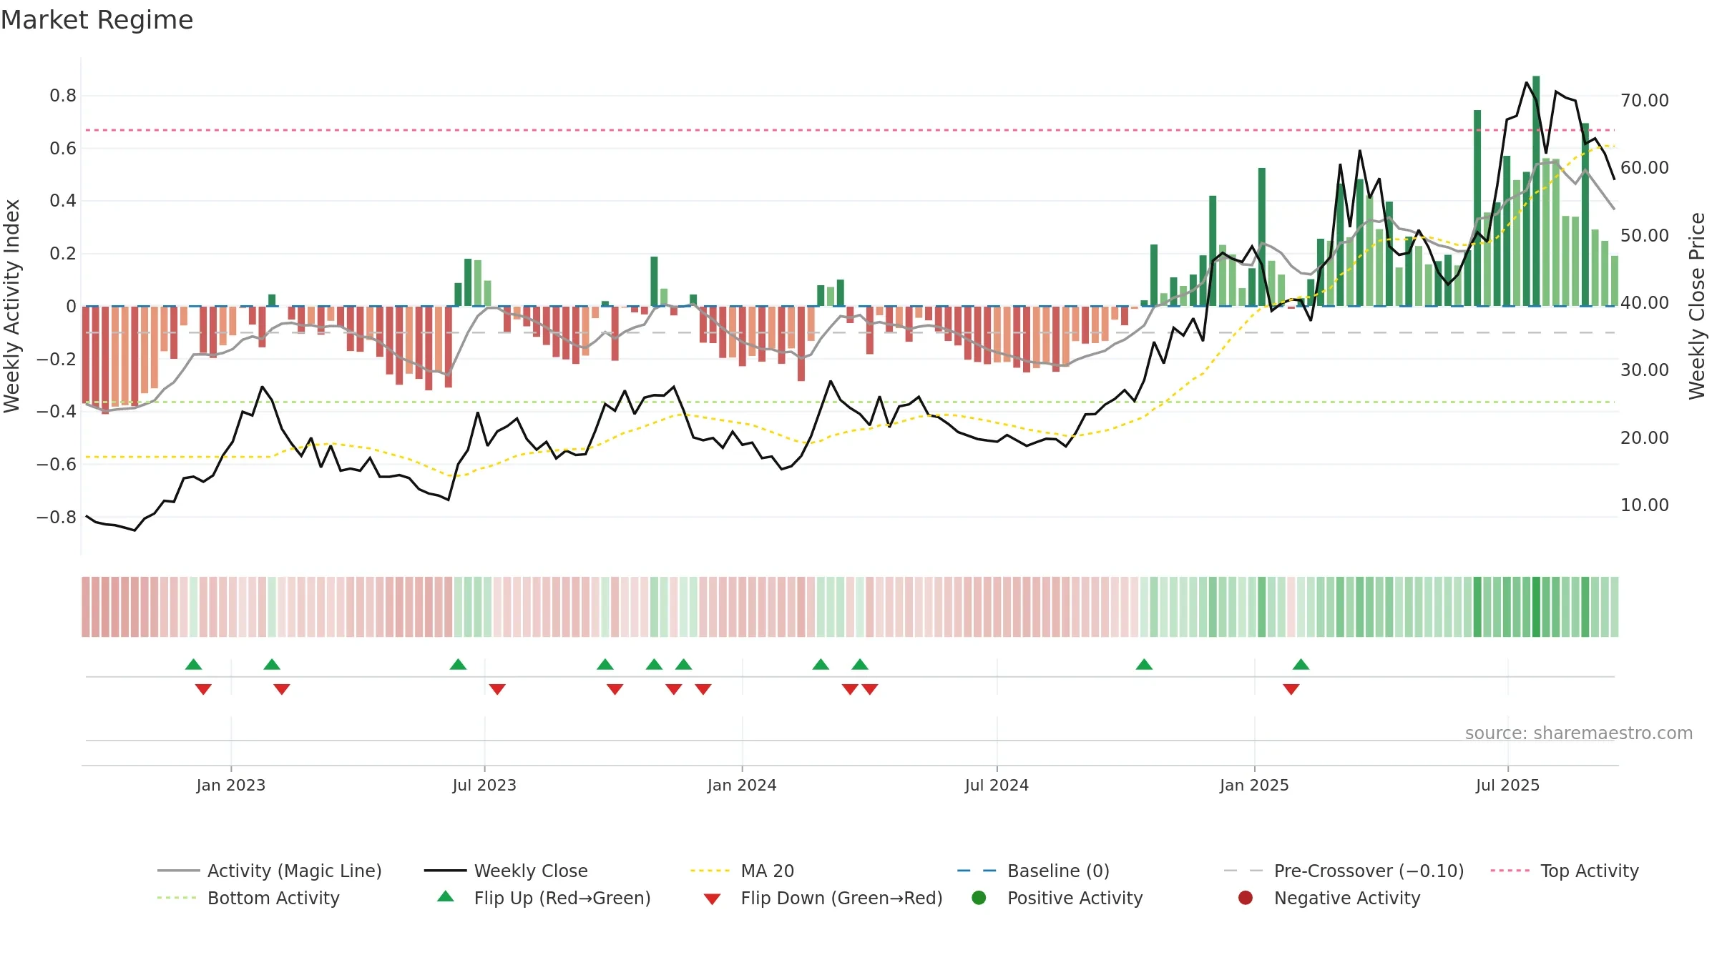Screen dimensions: 1717x965
Task: Toggle the Weekly Close legend entry
Action: click(x=506, y=871)
